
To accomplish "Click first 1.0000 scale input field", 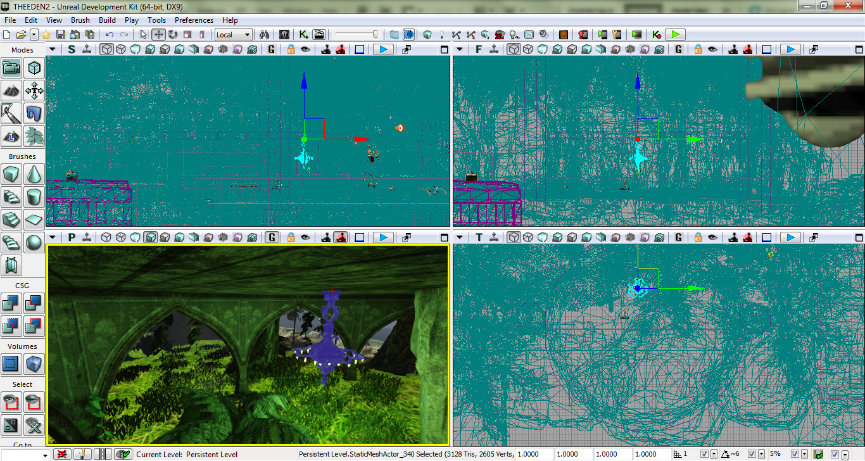I will click(x=535, y=454).
